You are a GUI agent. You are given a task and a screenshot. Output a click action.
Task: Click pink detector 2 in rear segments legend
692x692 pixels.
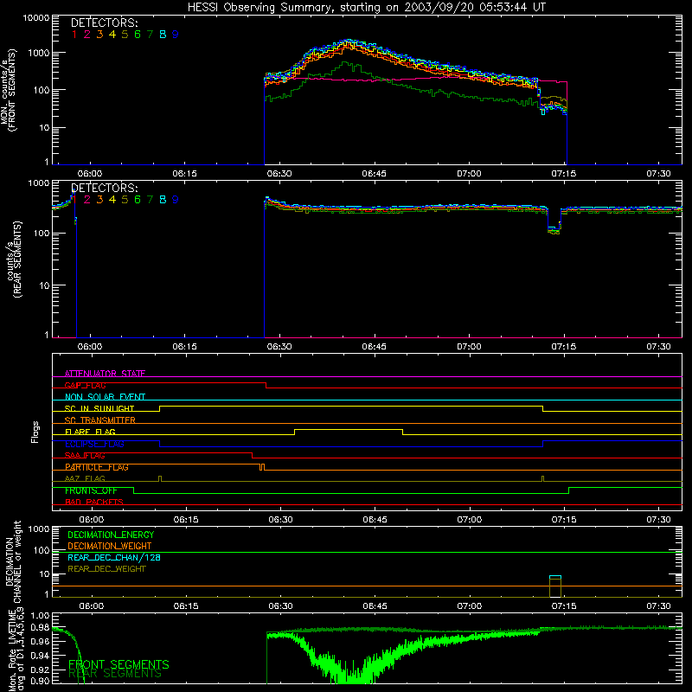click(87, 200)
